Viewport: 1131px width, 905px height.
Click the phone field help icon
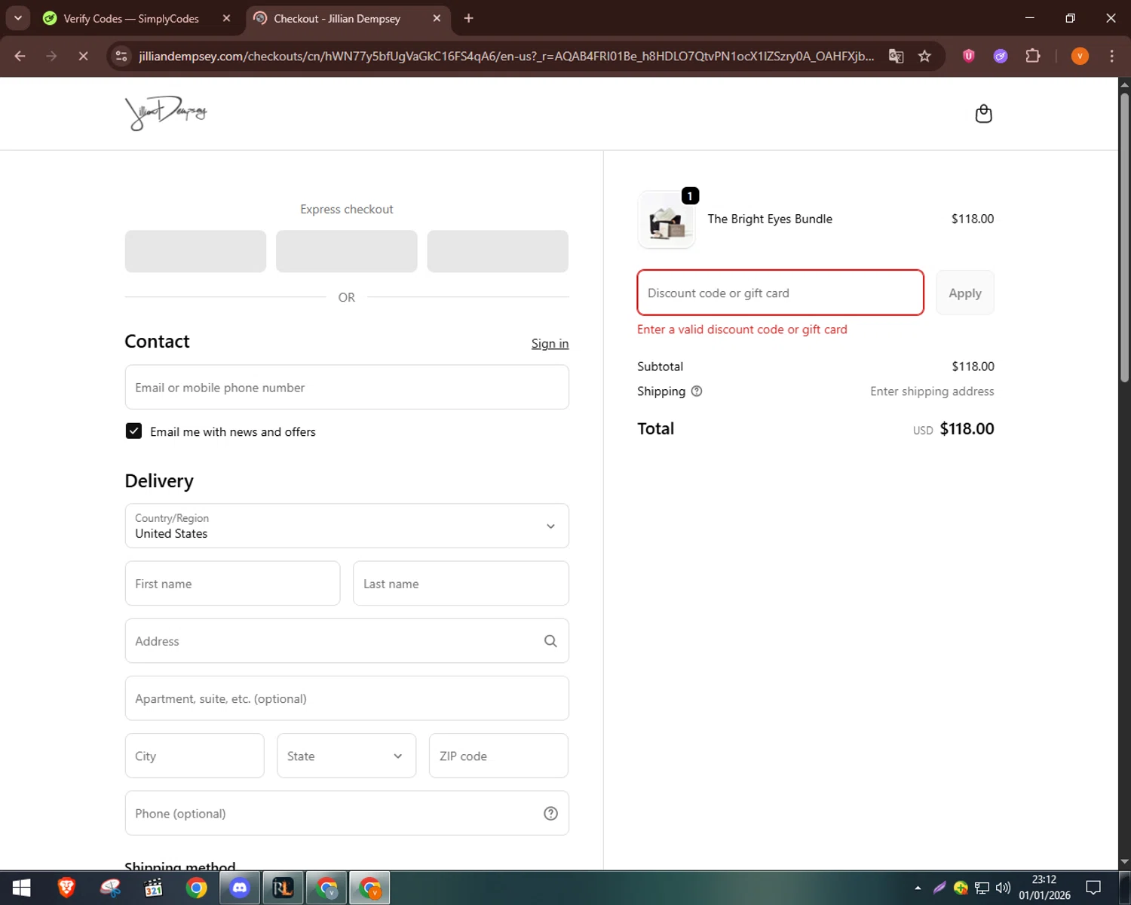click(x=550, y=813)
